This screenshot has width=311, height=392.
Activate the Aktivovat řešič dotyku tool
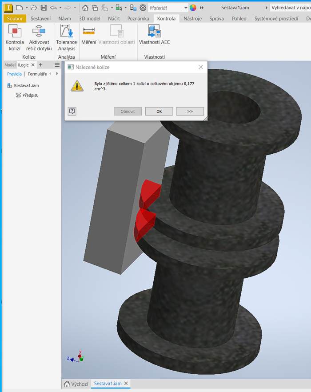tap(40, 32)
